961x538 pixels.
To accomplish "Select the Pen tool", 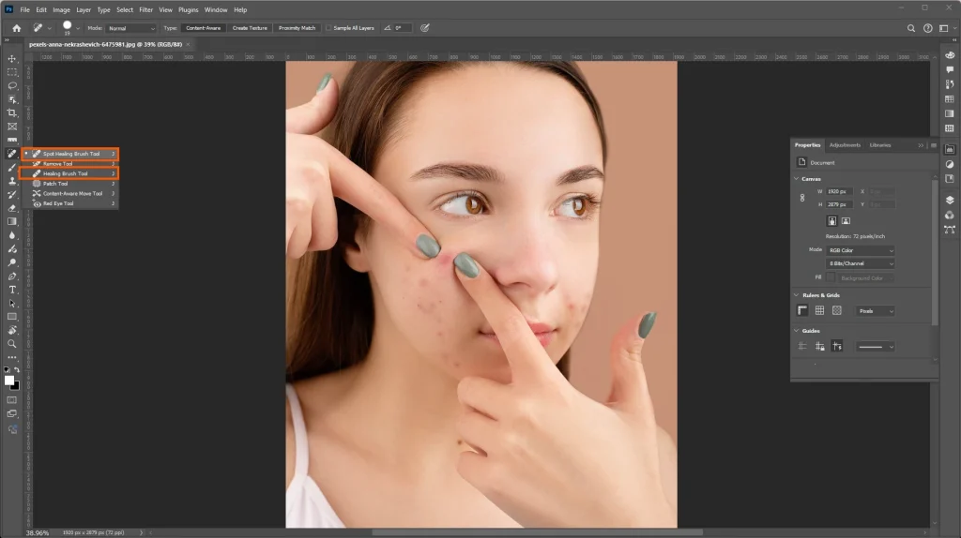I will (11, 276).
